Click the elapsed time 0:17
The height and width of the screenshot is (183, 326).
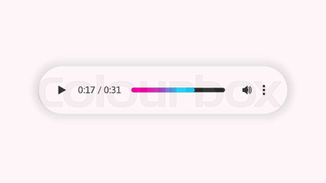point(86,90)
